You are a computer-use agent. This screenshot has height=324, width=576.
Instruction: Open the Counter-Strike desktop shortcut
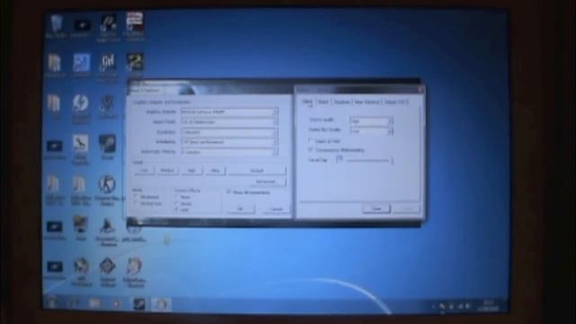coord(107,189)
